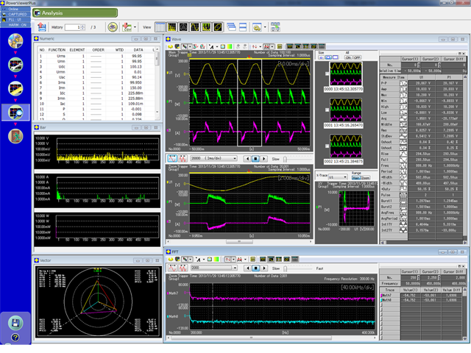Click the FFT playback speed slider
Image resolution: width=471 pixels, height=353 pixels.
(x=285, y=268)
